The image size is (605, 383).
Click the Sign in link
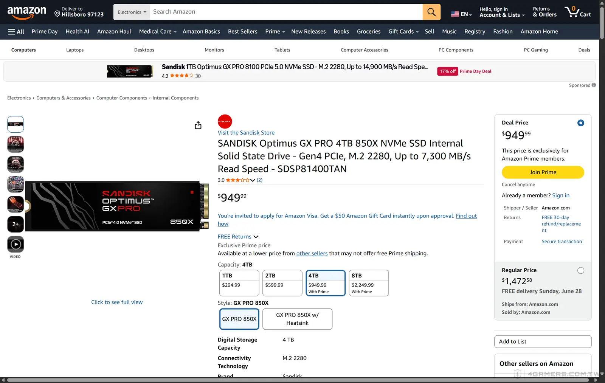coord(561,195)
